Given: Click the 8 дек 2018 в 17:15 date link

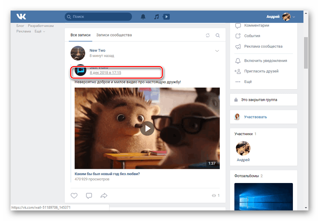Looking at the screenshot, I should 105,73.
